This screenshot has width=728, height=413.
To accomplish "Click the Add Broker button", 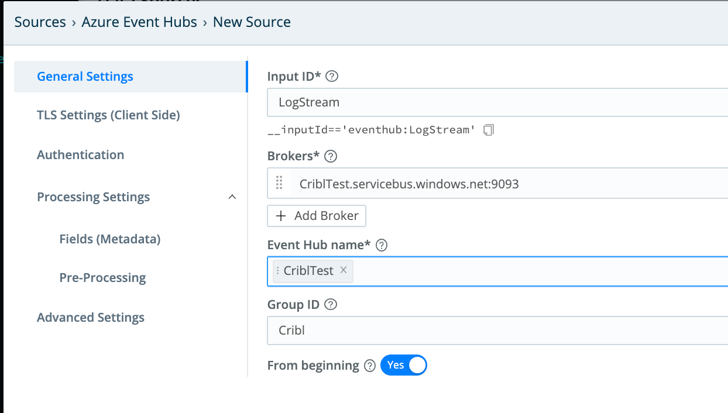I will (317, 216).
